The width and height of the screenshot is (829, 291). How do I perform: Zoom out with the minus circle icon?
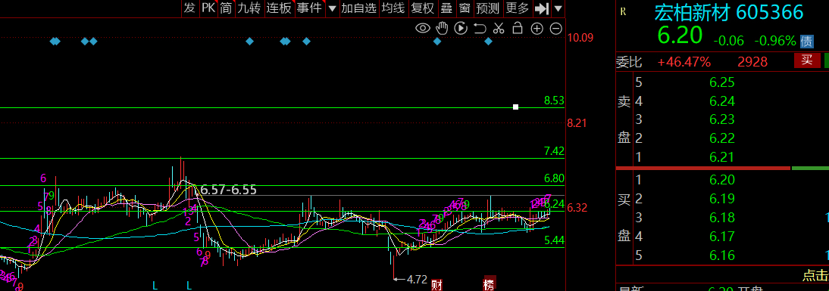coord(555,29)
